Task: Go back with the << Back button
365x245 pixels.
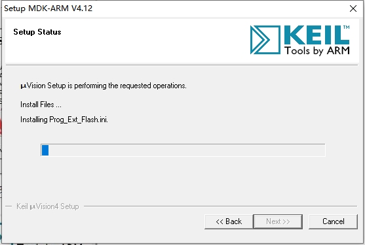Action: (229, 221)
